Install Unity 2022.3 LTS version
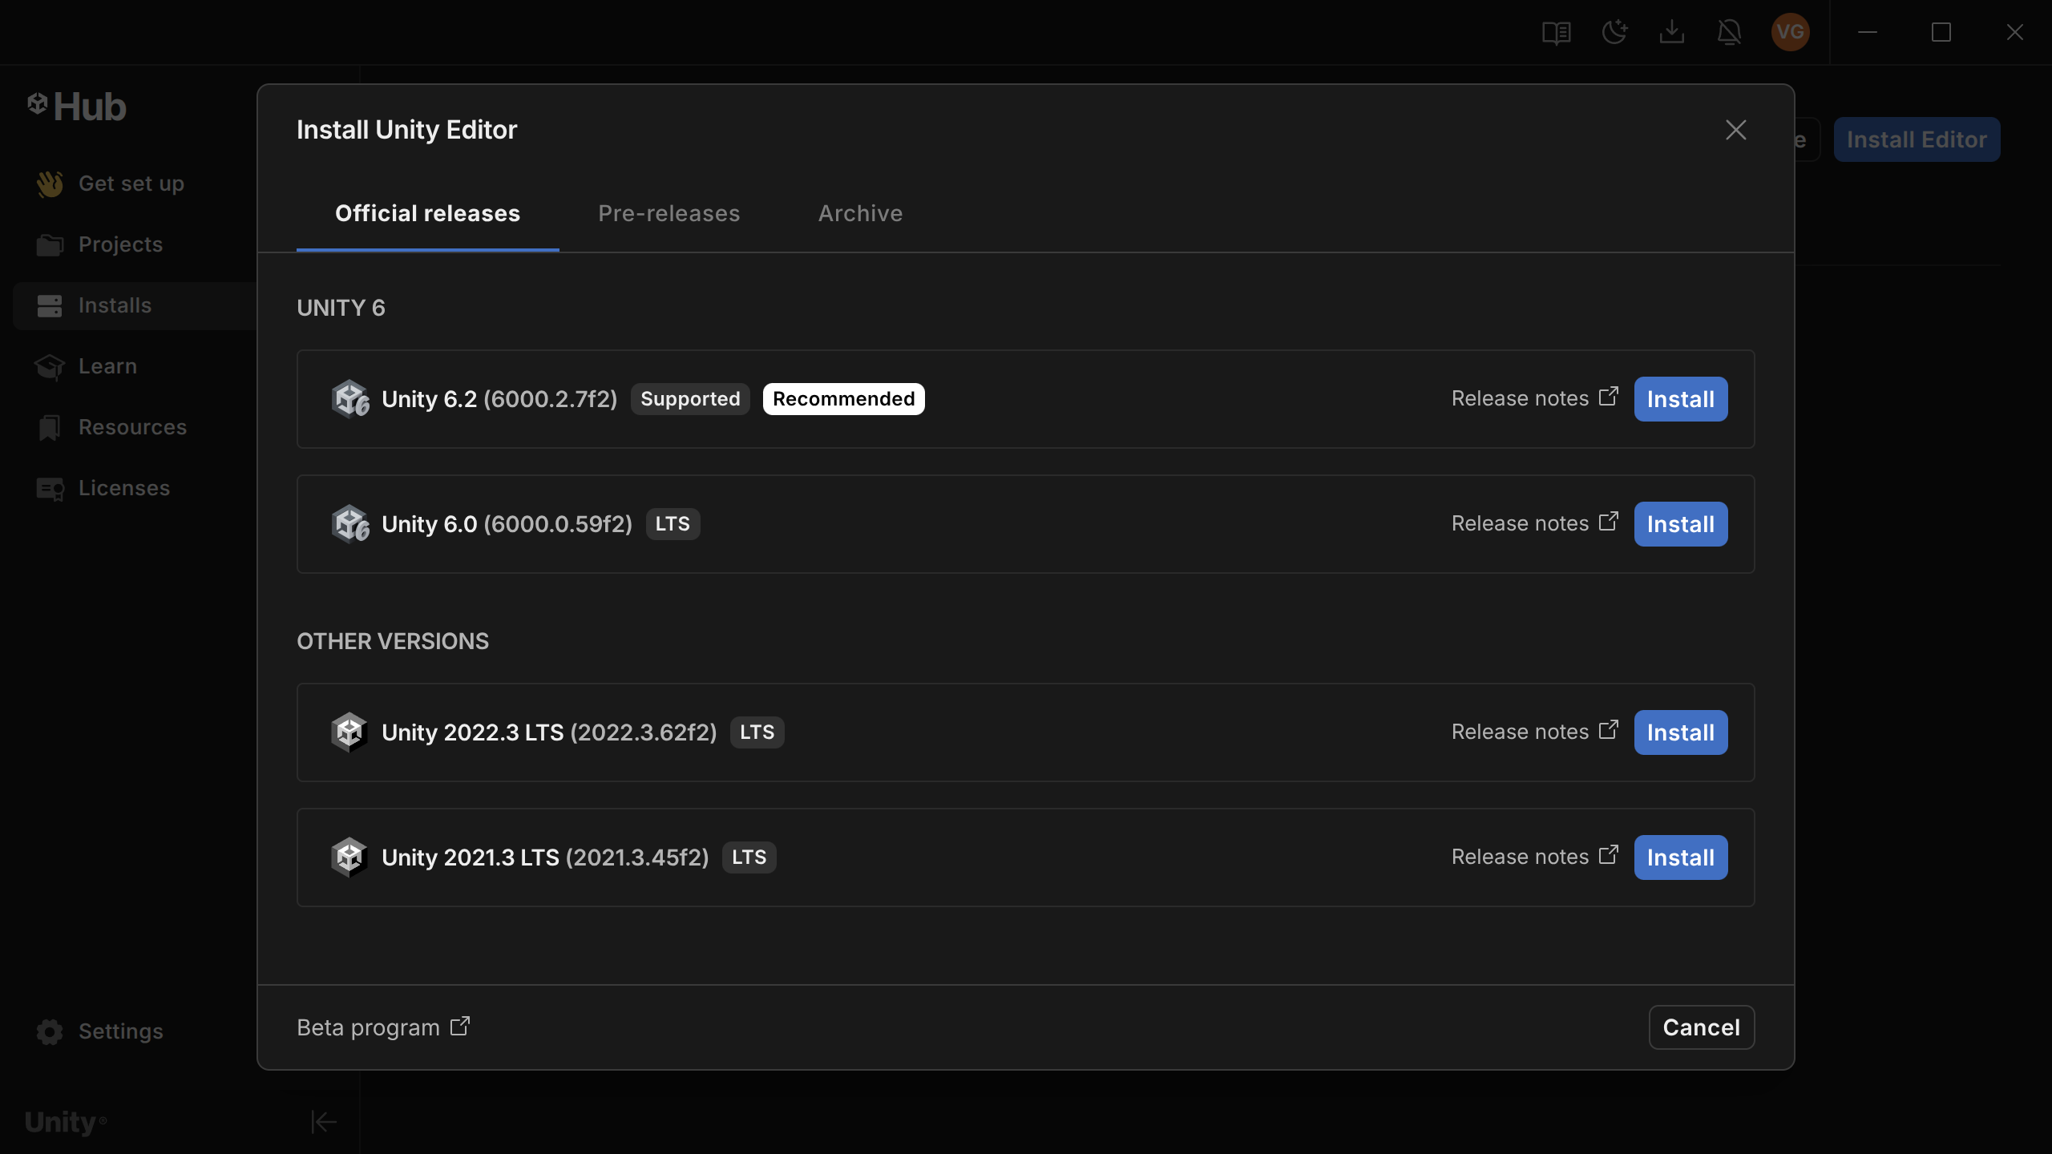The height and width of the screenshot is (1154, 2052). click(1680, 732)
